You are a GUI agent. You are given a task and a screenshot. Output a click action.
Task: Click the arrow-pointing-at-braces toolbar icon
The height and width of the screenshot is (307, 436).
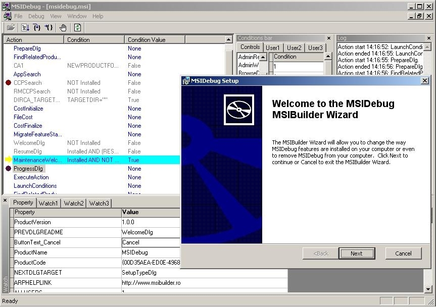[49, 27]
